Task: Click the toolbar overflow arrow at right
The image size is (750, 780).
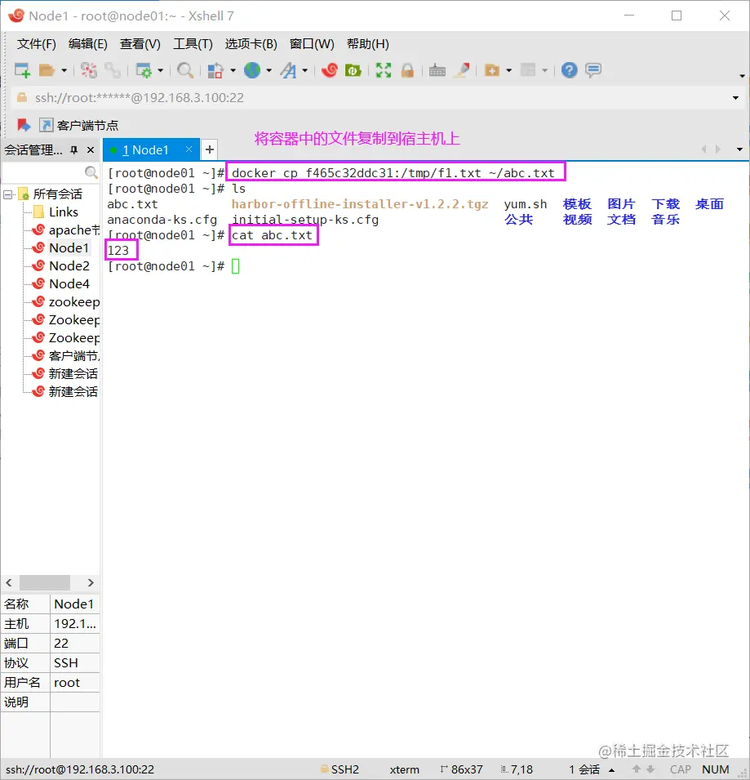Action: (742, 76)
